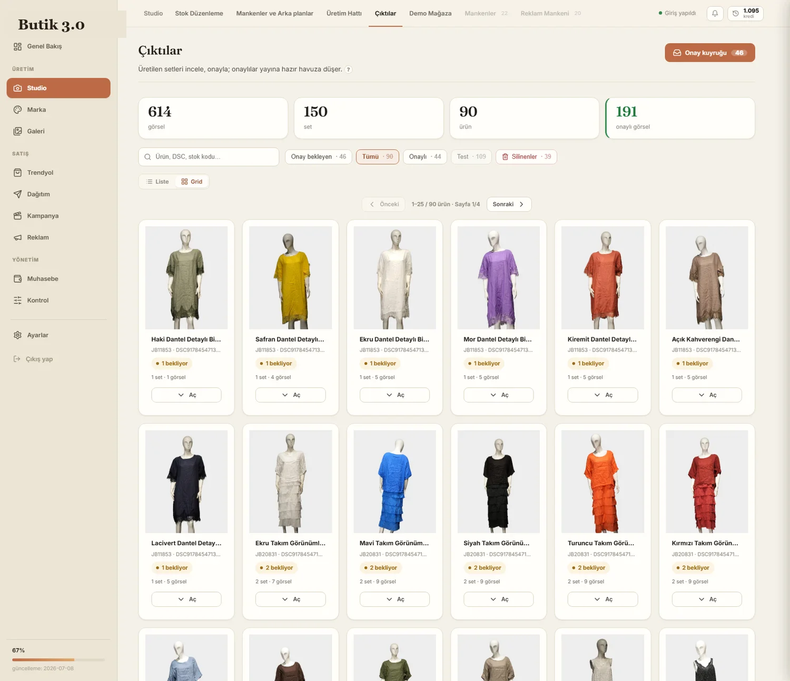Click the Studio camera icon in sidebar

tap(17, 88)
